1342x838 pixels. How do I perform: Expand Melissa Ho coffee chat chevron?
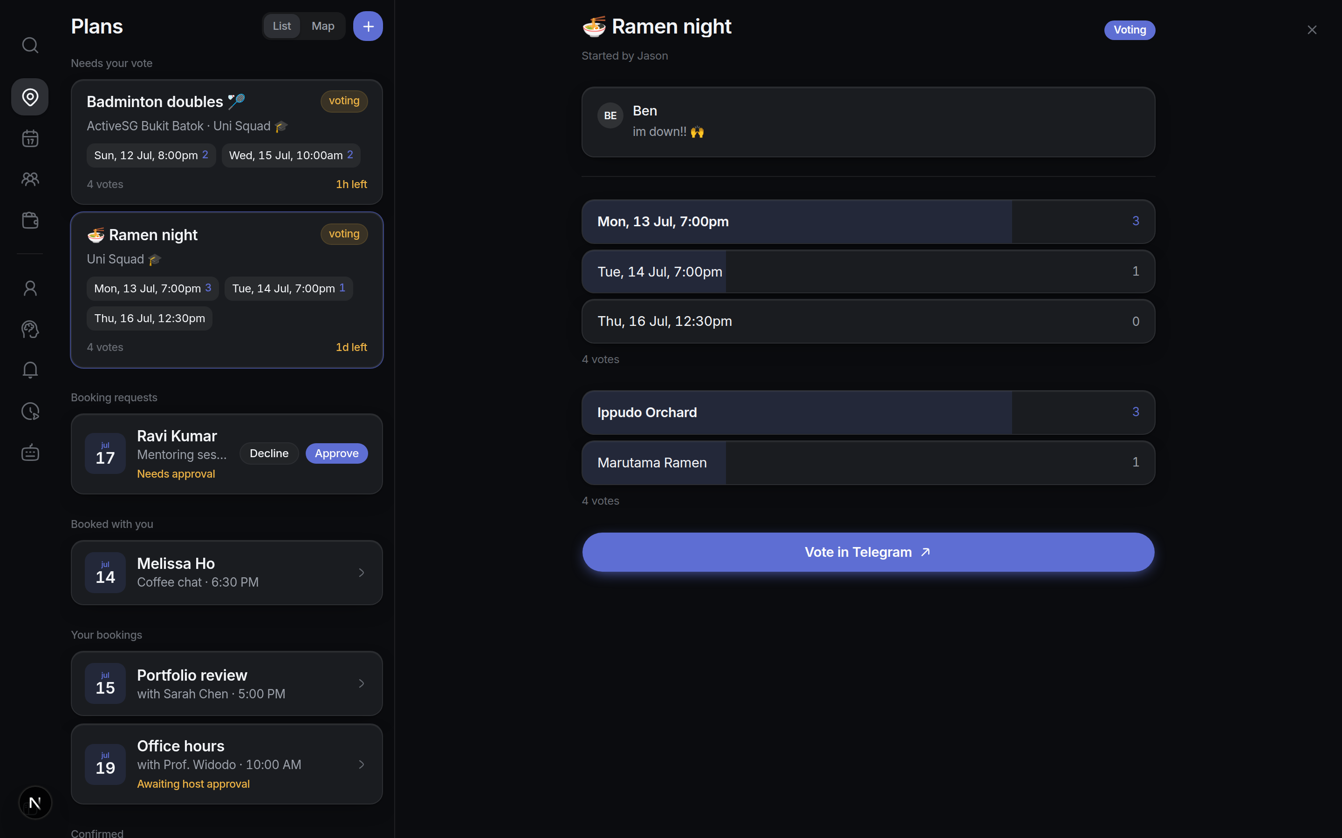point(362,573)
